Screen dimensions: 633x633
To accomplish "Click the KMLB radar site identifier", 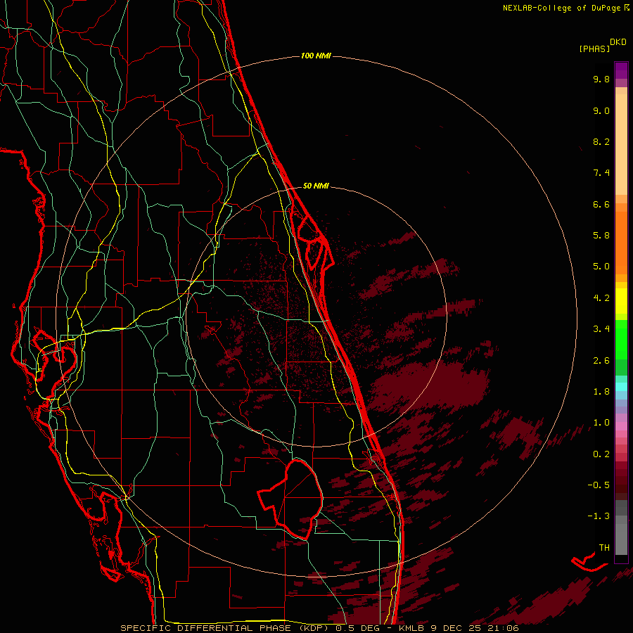I will (411, 628).
